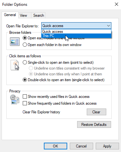121x152 pixels.
Task: Open the General tab
Action: pos(10,15)
